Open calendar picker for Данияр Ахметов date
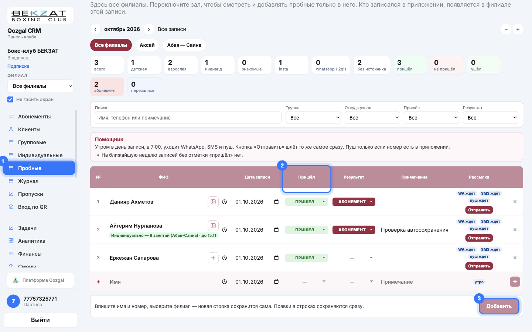The width and height of the screenshot is (532, 332). [276, 202]
